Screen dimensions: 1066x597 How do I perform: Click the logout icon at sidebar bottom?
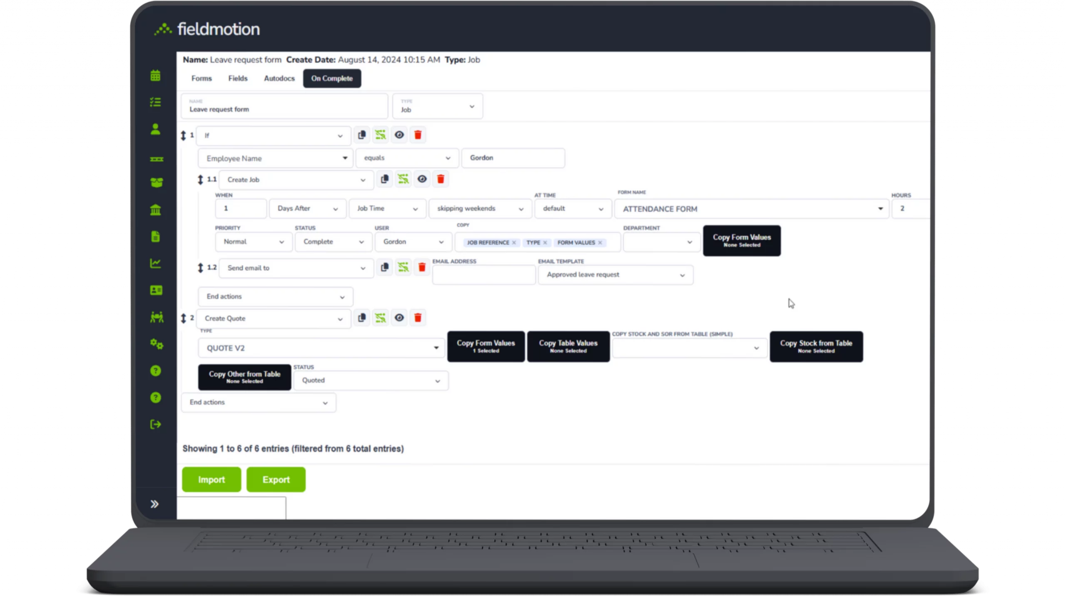[x=155, y=424]
